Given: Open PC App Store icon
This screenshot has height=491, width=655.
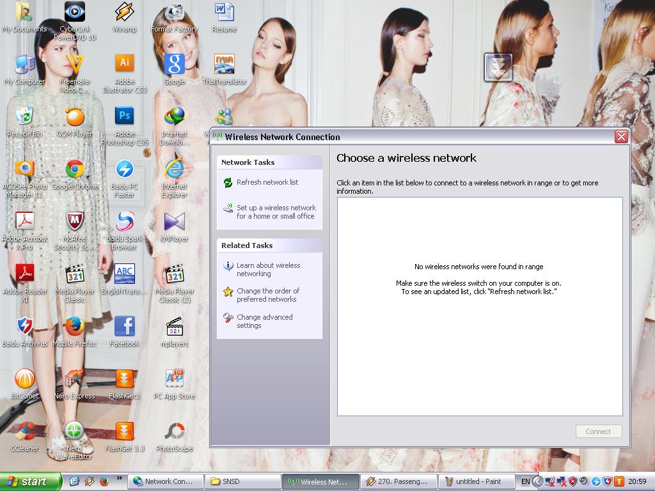Looking at the screenshot, I should click(x=174, y=384).
